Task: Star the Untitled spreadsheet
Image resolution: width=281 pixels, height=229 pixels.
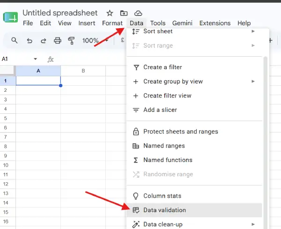Action: [110, 13]
